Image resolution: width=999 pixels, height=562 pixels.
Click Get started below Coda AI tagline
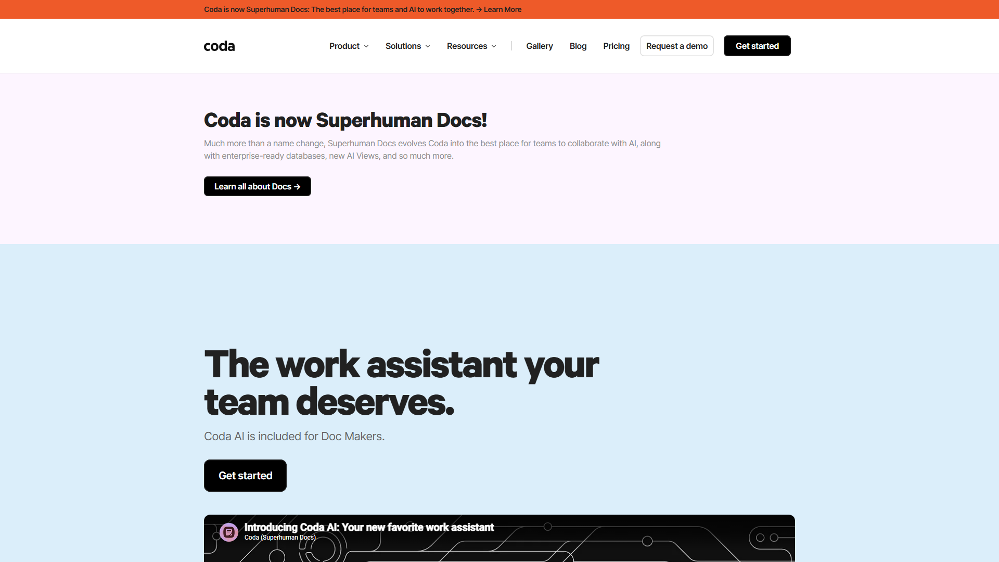245,476
